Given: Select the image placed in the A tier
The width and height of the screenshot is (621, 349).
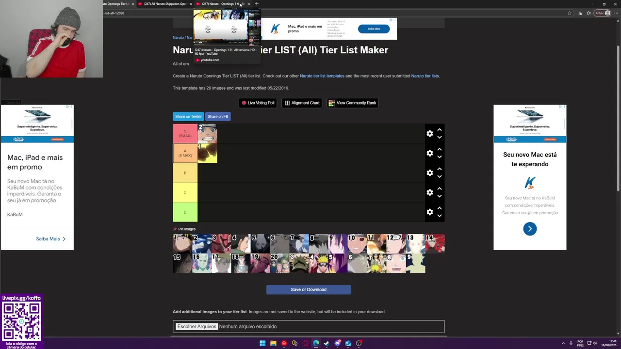Looking at the screenshot, I should (207, 153).
